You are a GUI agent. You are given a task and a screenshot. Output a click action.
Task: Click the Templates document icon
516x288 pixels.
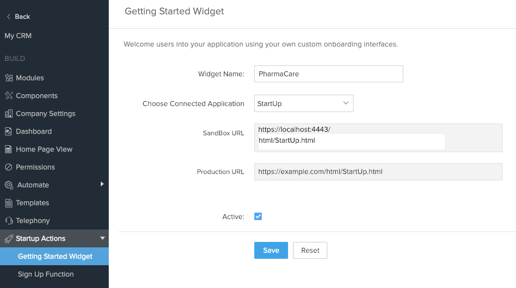[x=8, y=203]
